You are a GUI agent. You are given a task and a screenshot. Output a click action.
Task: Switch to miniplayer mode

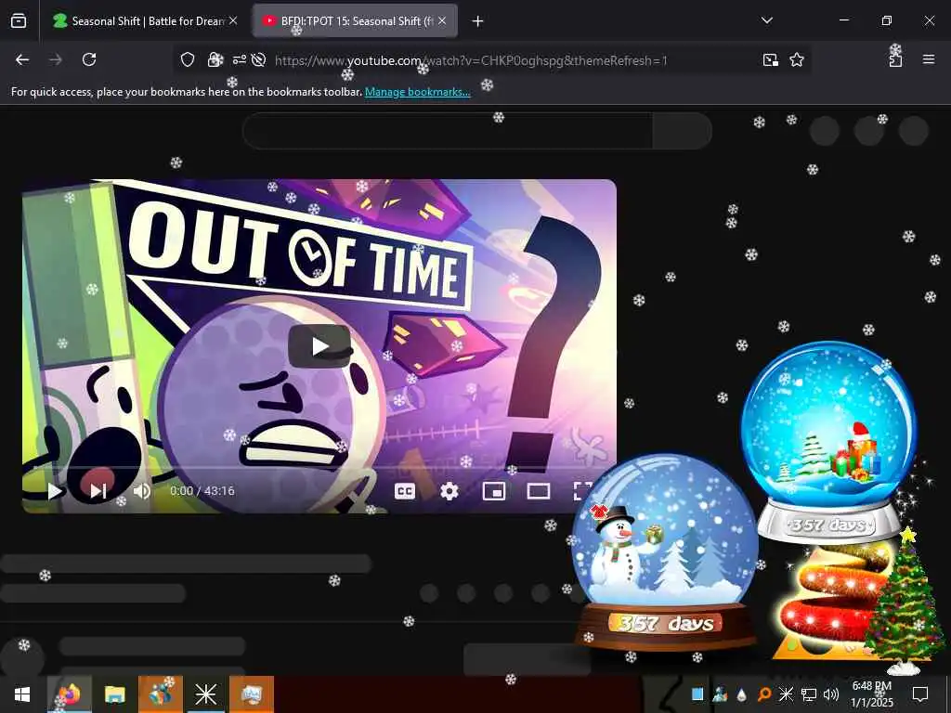[494, 491]
